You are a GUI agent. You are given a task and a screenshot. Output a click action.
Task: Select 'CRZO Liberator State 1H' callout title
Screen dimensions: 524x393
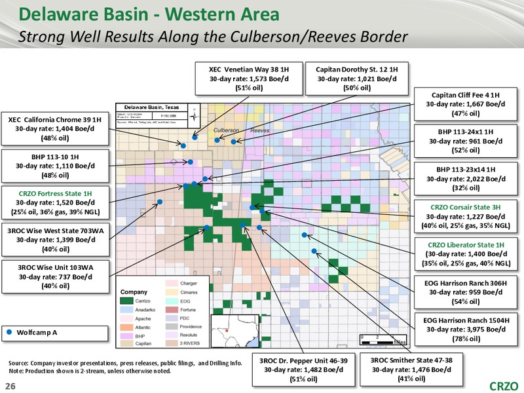click(x=466, y=245)
